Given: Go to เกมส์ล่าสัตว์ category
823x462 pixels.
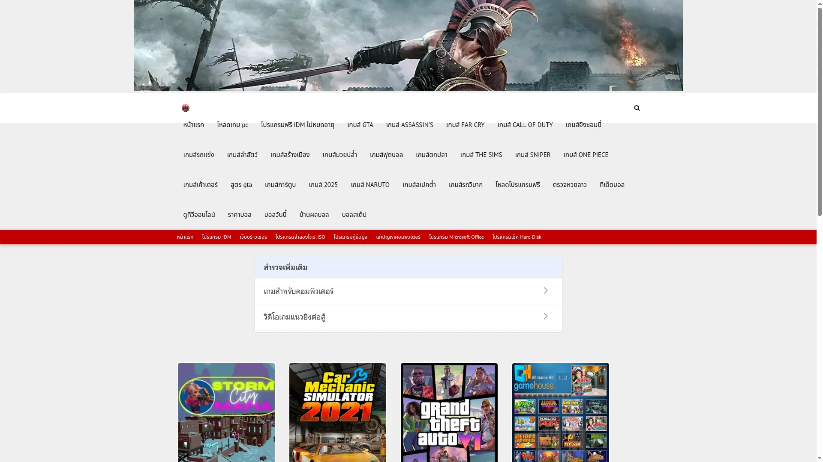Looking at the screenshot, I should click(242, 155).
